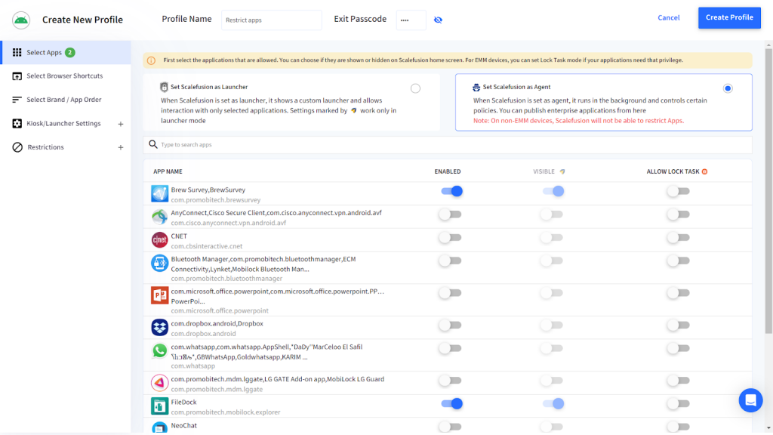Click the AnyConnect app icon
Image resolution: width=773 pixels, height=435 pixels.
pos(160,217)
